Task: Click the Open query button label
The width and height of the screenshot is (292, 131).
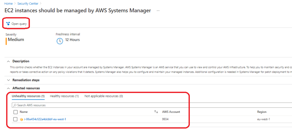Action: [x=19, y=24]
